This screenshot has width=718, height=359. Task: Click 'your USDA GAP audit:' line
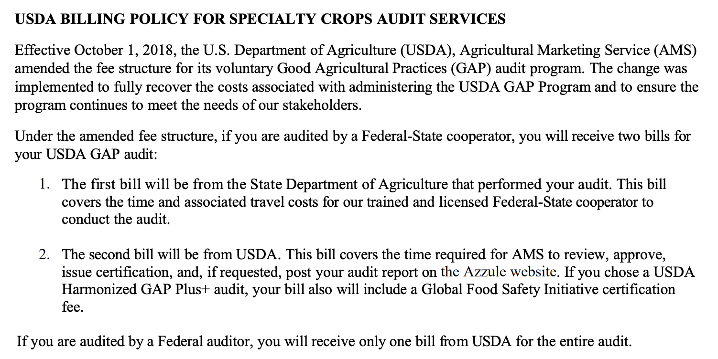86,155
